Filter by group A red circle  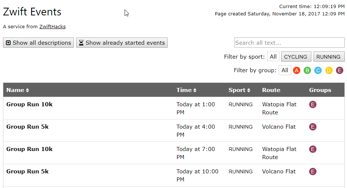297,70
